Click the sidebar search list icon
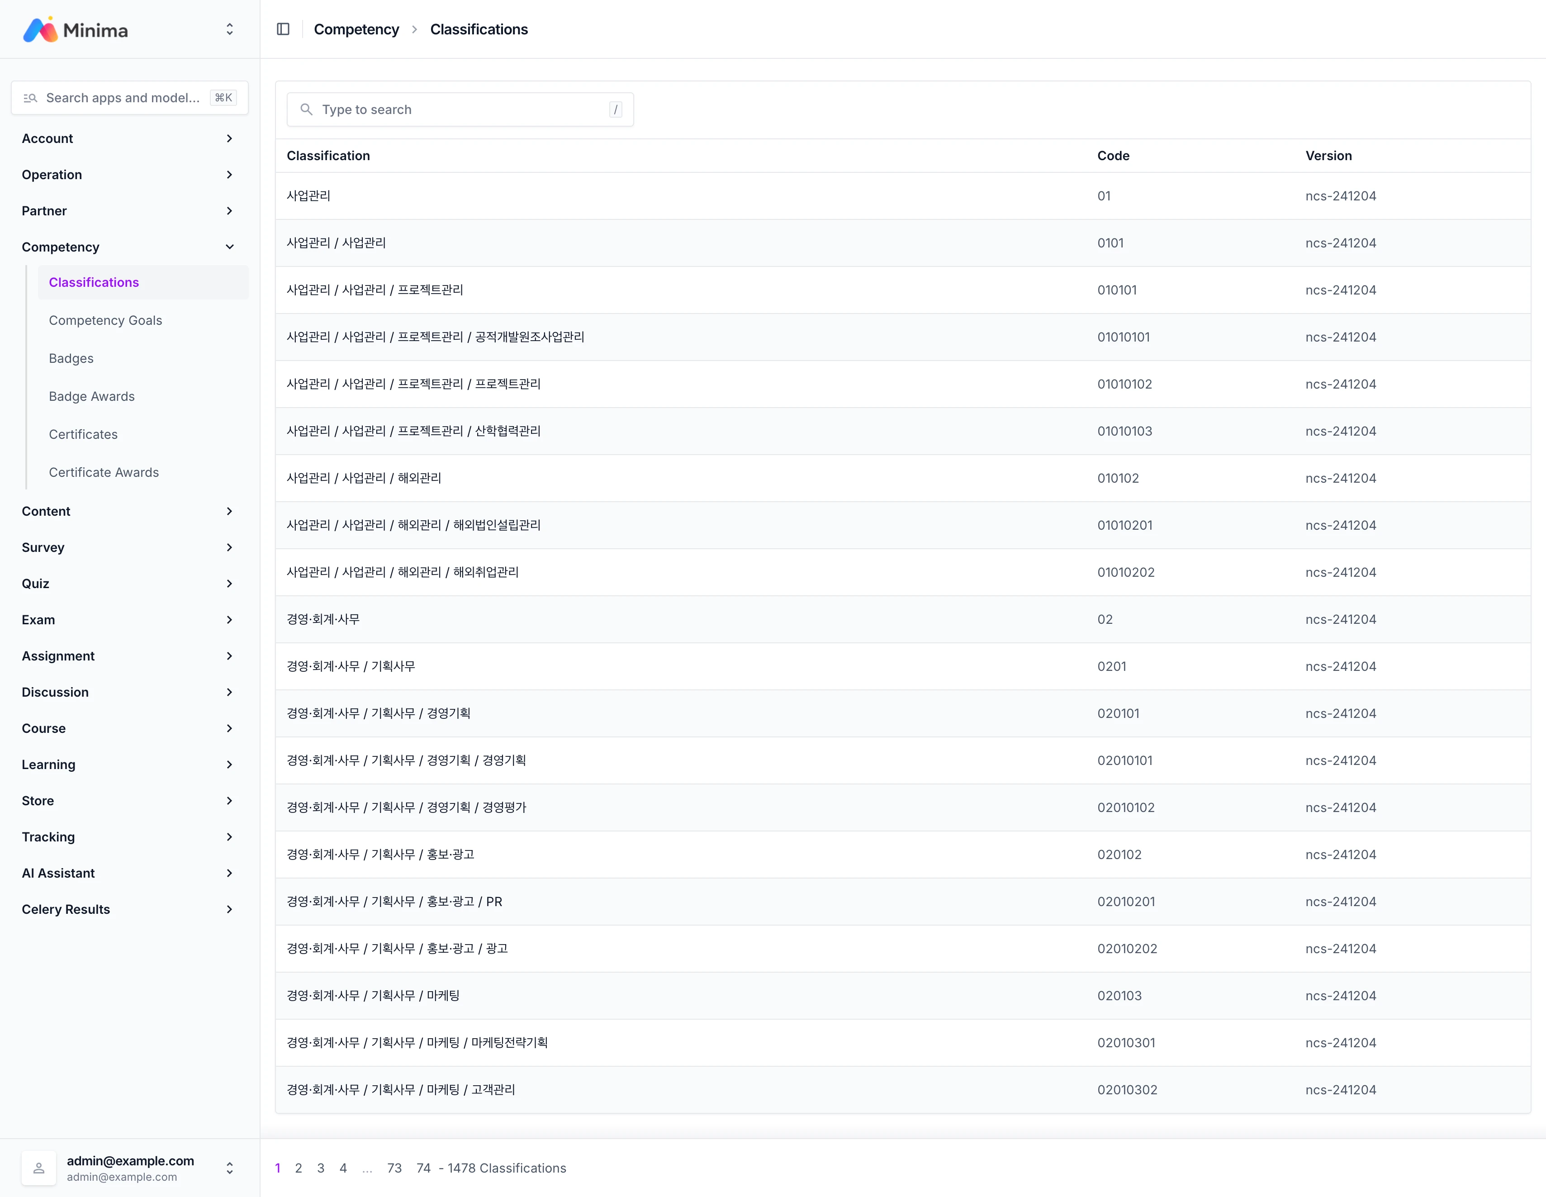This screenshot has height=1197, width=1546. point(30,98)
